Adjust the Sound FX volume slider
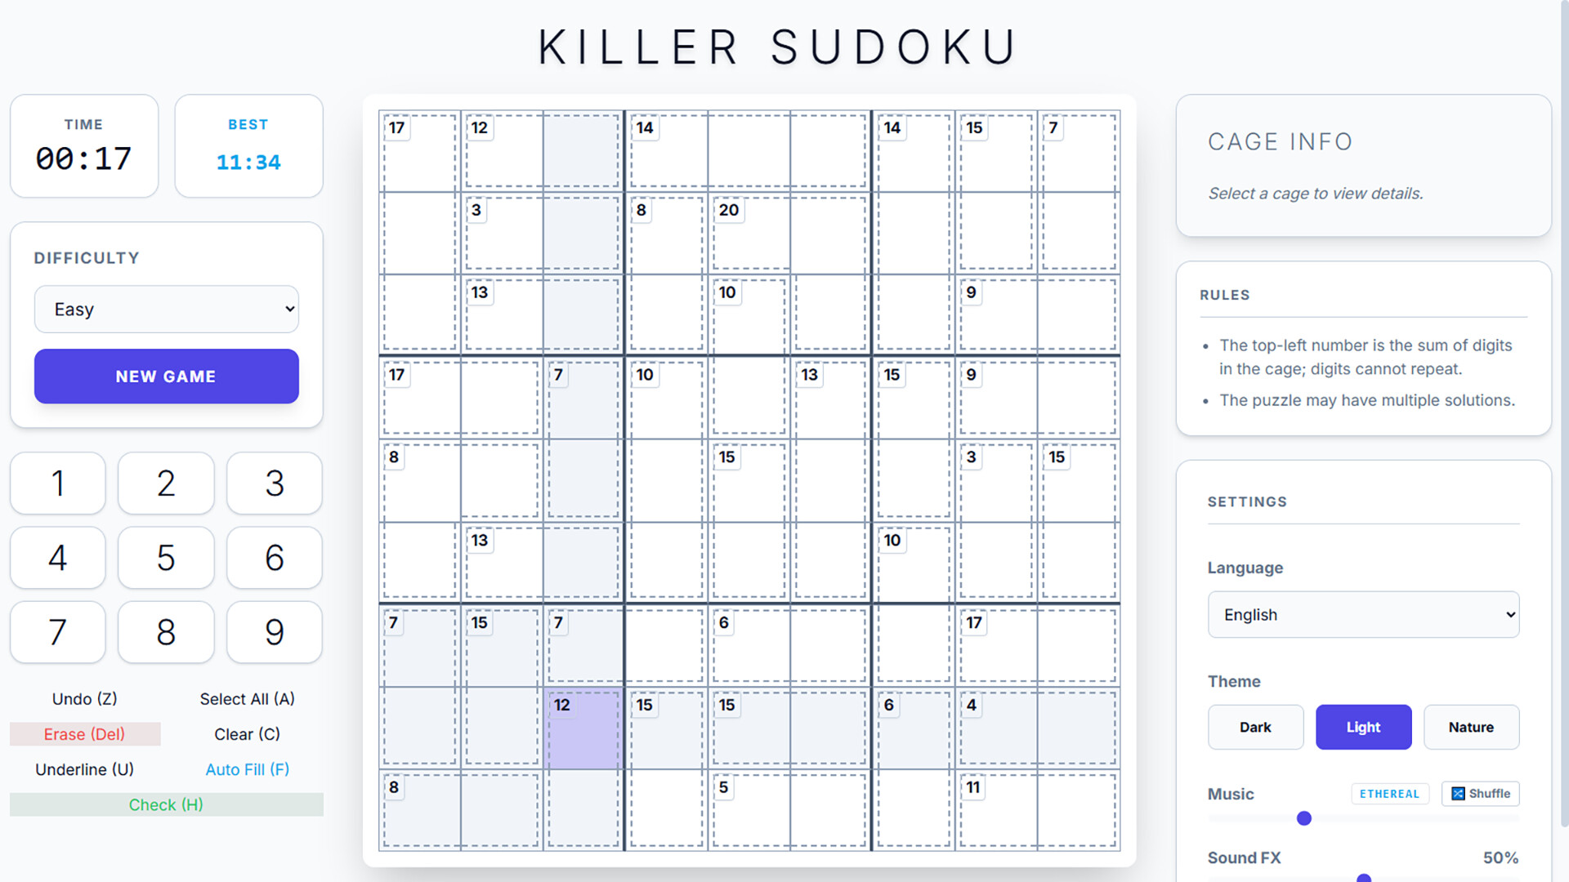 point(1363,879)
